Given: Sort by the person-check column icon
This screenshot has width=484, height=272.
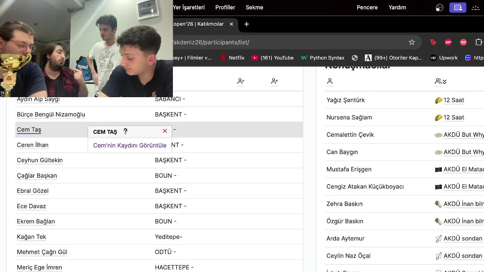Looking at the screenshot, I should [241, 81].
